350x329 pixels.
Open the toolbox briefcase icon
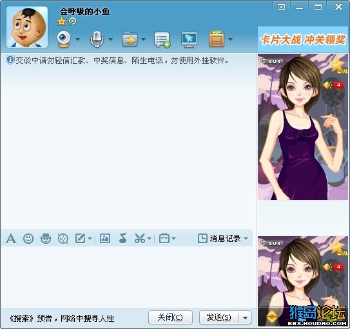[164, 238]
